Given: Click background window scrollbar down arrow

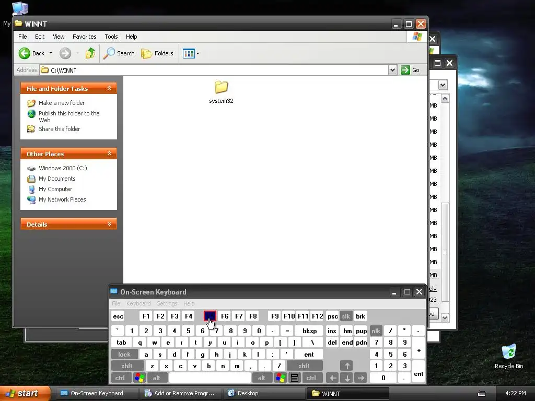Looking at the screenshot, I should [445, 318].
